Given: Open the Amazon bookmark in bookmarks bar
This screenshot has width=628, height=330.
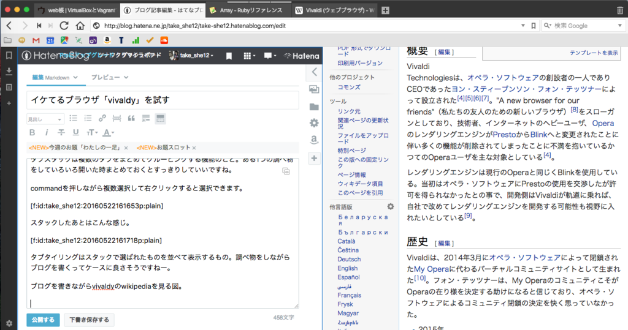Looking at the screenshot, I should (x=107, y=40).
